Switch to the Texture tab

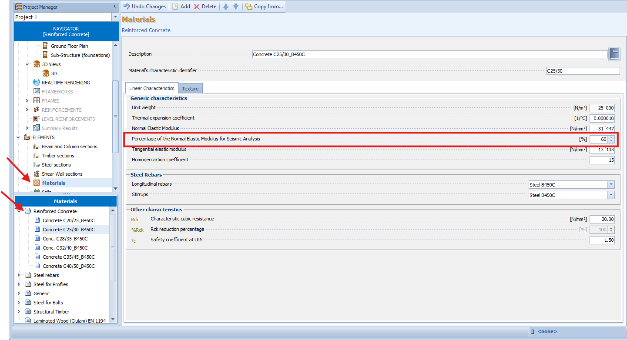[190, 89]
